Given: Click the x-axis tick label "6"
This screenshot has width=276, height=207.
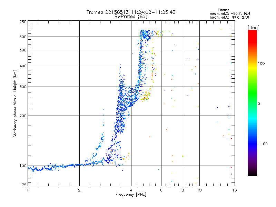Looking at the screenshot, I should pos(161,190).
